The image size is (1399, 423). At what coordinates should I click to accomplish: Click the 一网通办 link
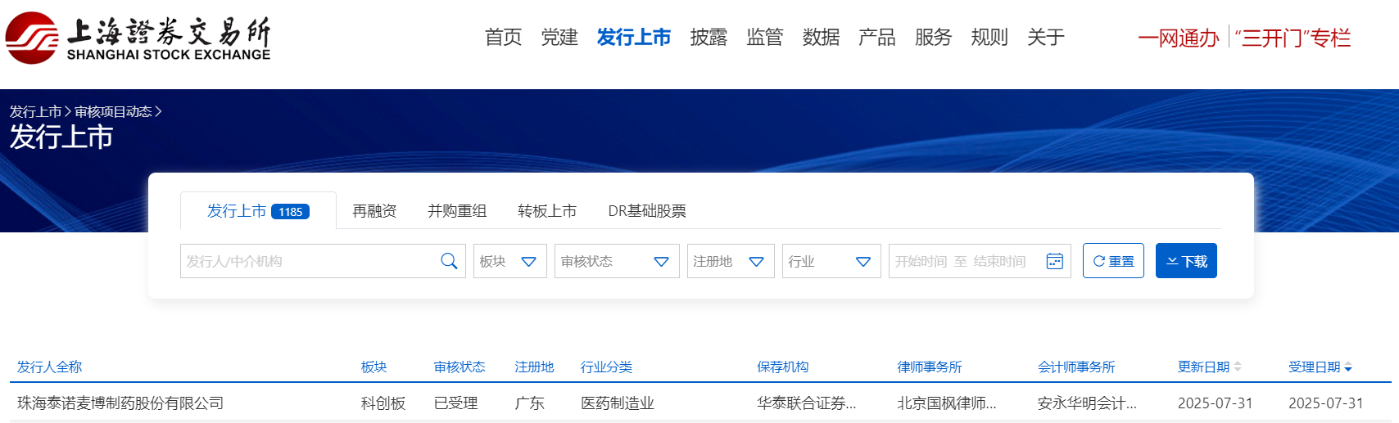pyautogui.click(x=1178, y=38)
